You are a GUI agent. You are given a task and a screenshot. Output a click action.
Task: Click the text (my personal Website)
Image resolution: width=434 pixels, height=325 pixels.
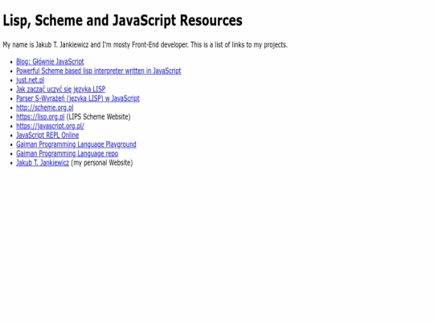point(102,162)
